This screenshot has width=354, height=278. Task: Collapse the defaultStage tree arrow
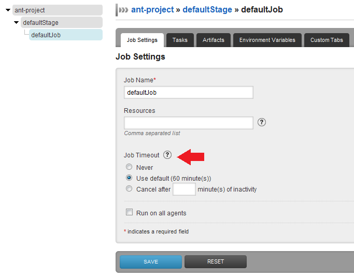click(x=17, y=22)
